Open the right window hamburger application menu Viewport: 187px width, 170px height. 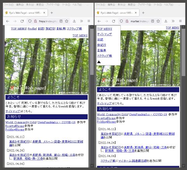point(180,21)
